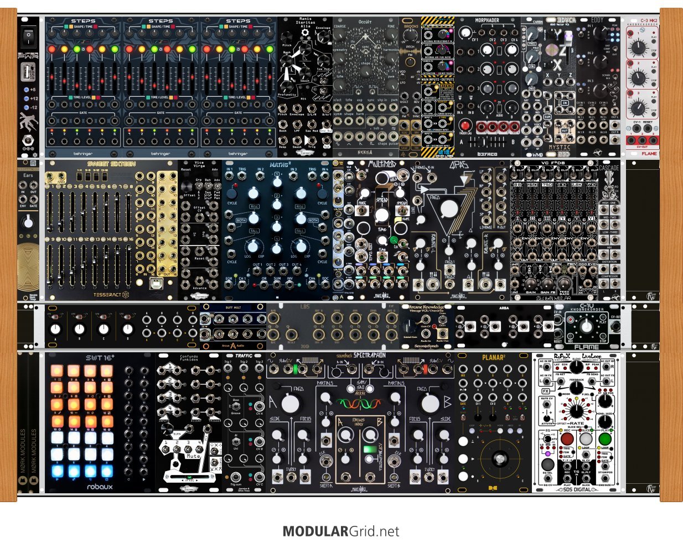Screen dimensions: 683x543
Task: Select the Confundo Funkidos module
Action: tap(189, 422)
